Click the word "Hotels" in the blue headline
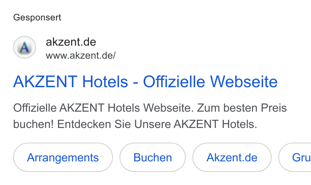The image size is (311, 185). pos(105,81)
